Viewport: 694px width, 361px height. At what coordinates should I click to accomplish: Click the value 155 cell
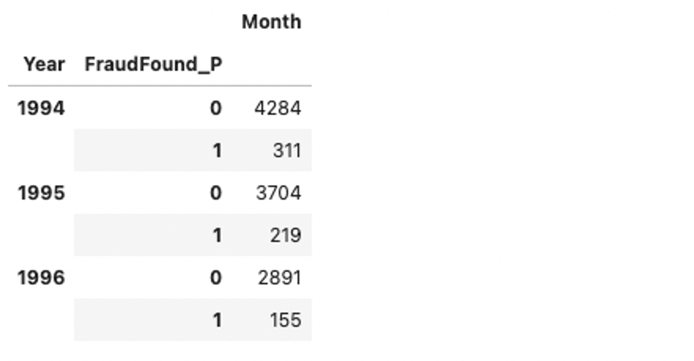286,320
